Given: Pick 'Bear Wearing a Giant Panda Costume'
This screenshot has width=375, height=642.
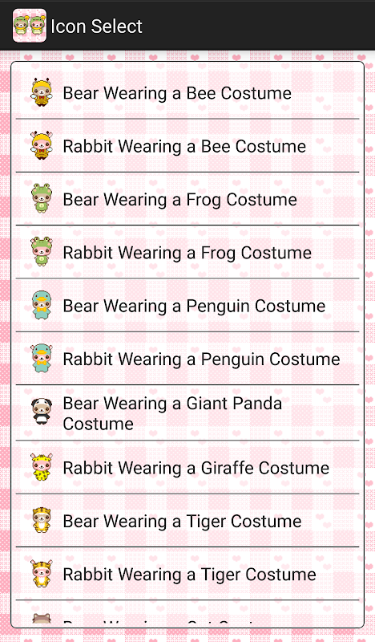Looking at the screenshot, I should coord(187,413).
